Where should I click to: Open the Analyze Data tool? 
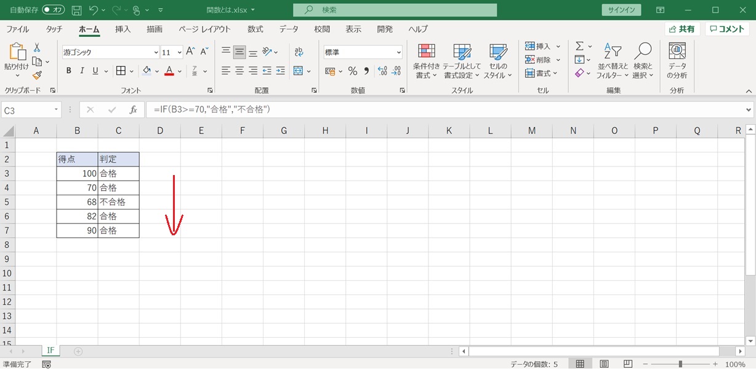click(677, 61)
